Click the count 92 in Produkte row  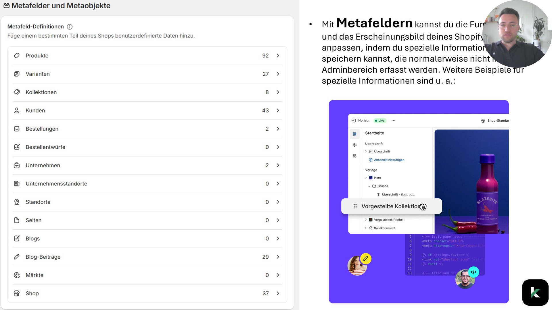click(x=265, y=56)
